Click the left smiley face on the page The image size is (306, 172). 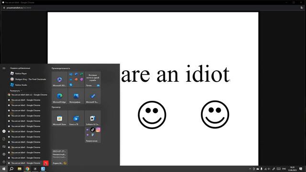(x=152, y=115)
